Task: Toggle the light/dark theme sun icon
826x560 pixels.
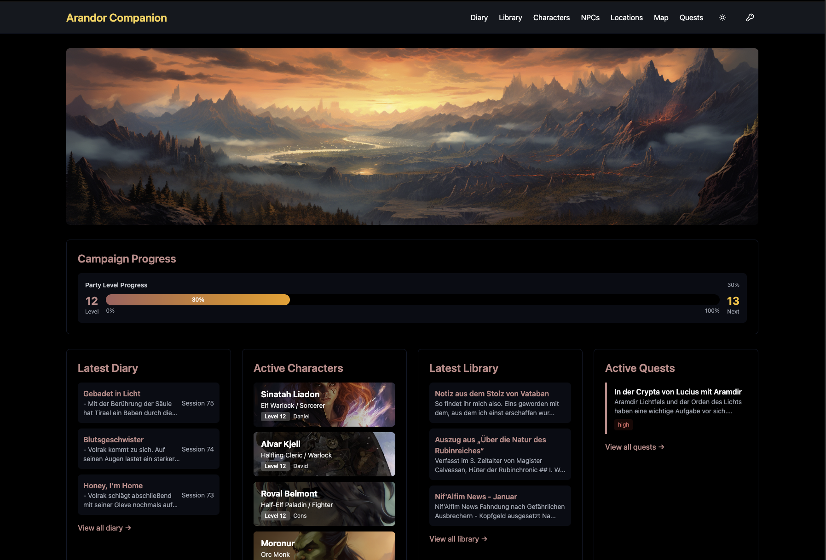Action: 722,17
